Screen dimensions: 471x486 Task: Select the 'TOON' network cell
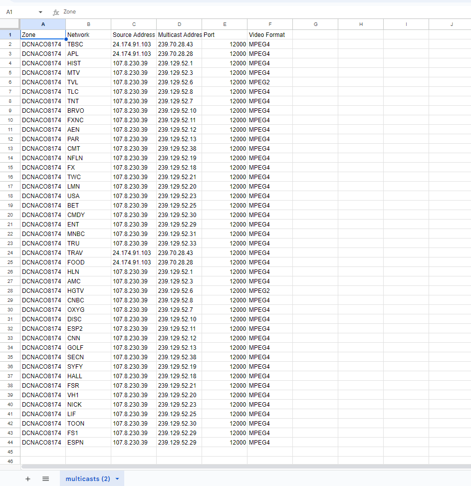pyautogui.click(x=88, y=424)
